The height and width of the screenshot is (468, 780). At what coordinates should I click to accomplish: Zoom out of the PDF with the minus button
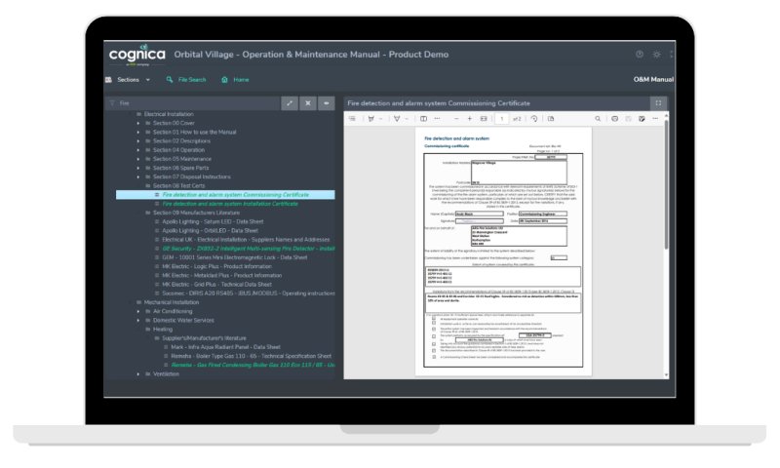click(454, 119)
